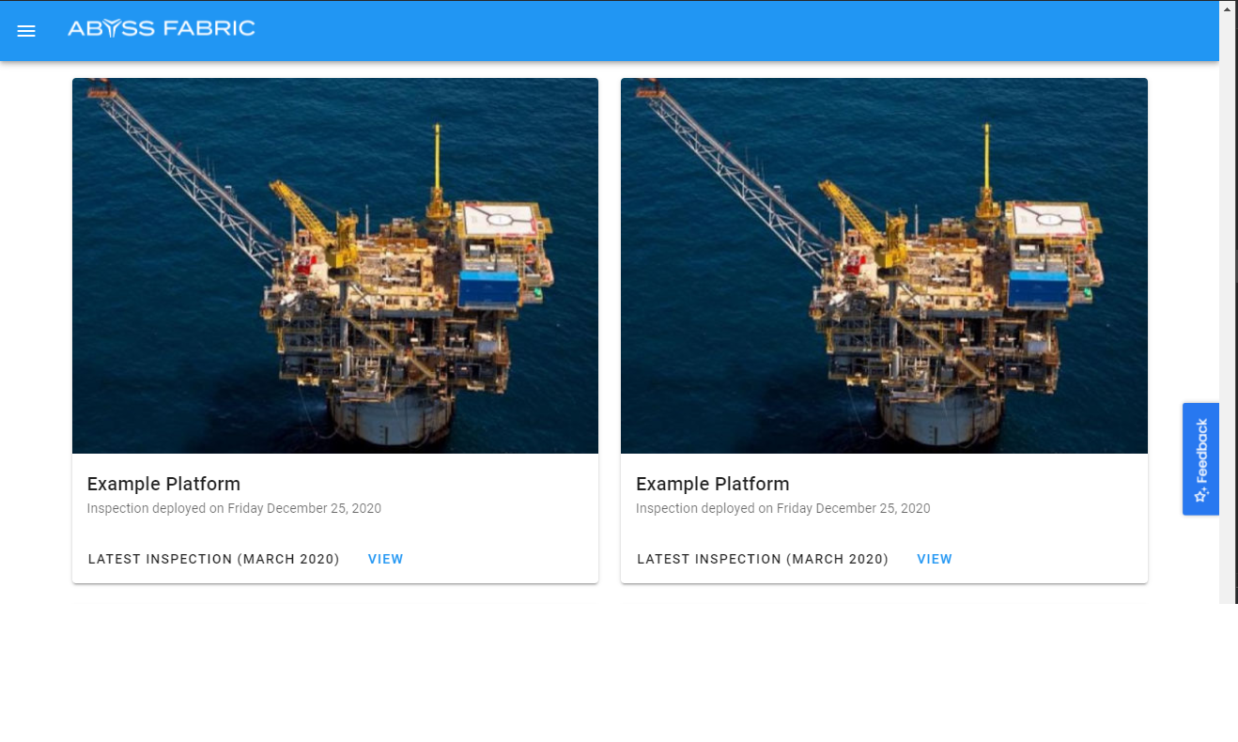Click VIEW on the right Example Platform card

934,559
